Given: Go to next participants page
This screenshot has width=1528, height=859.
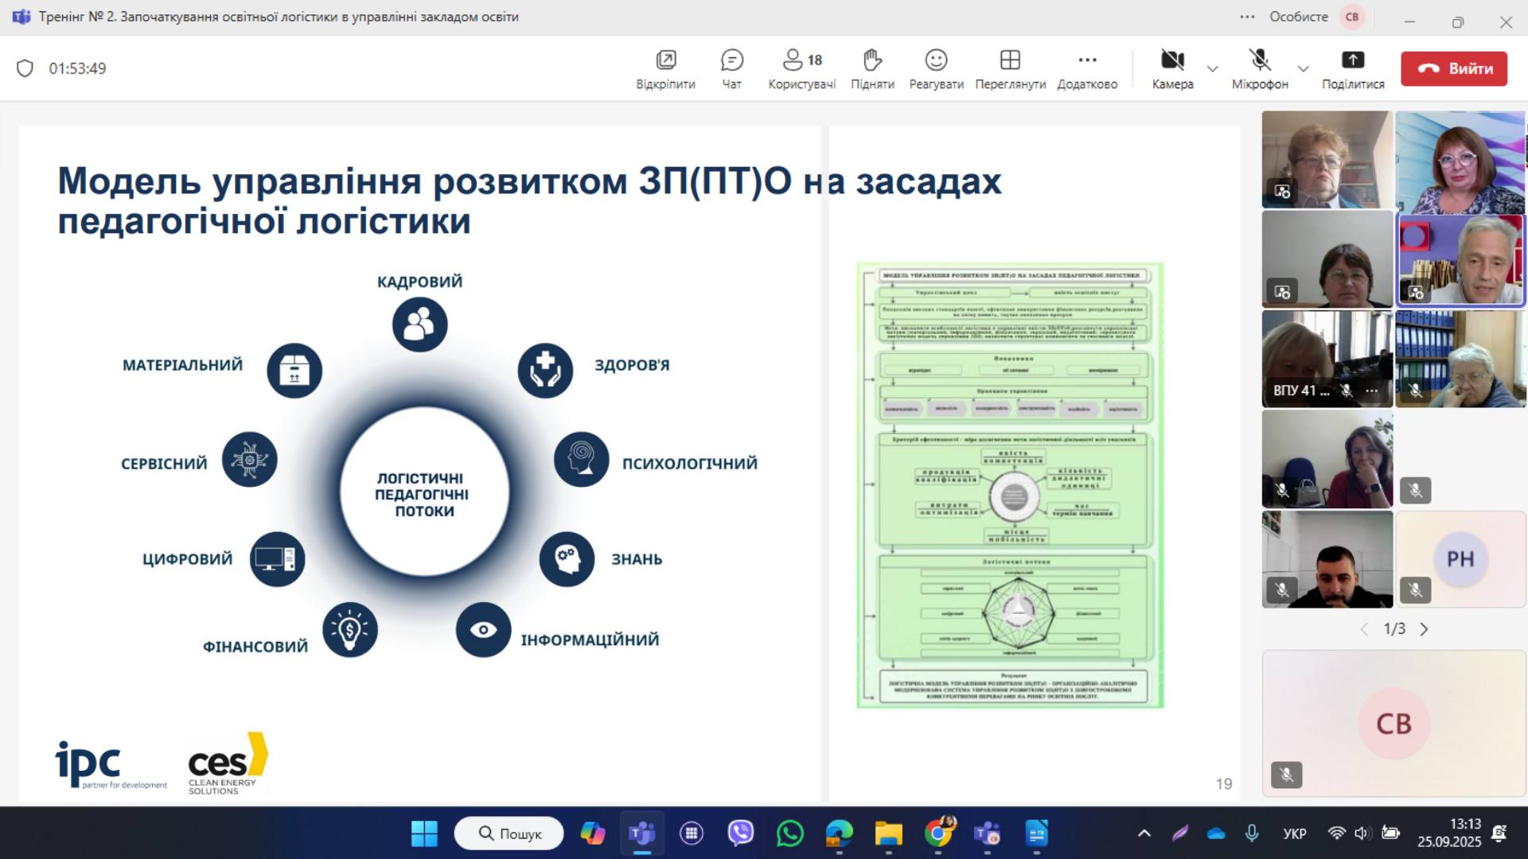Looking at the screenshot, I should pyautogui.click(x=1424, y=629).
